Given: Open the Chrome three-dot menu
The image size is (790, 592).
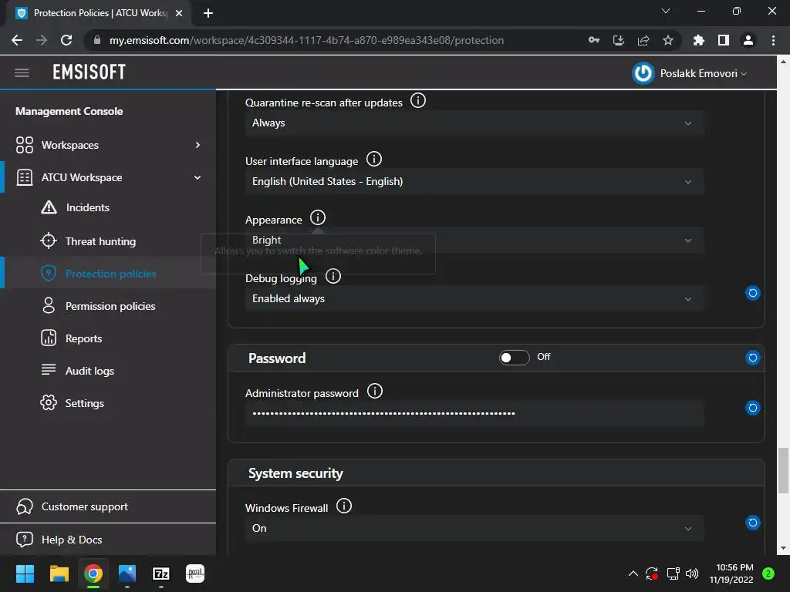Looking at the screenshot, I should tap(773, 40).
